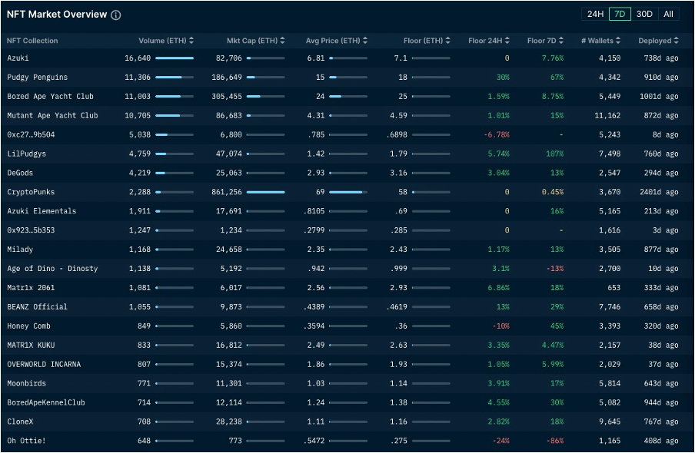Click the Floor 24H sort arrows
The height and width of the screenshot is (453, 695).
(507, 41)
